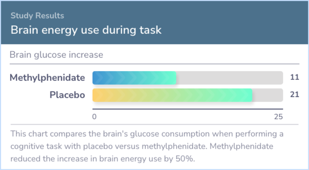The width and height of the screenshot is (309, 170).
Task: Click the gray unfilled Placebo bar track
Action: (x=268, y=95)
